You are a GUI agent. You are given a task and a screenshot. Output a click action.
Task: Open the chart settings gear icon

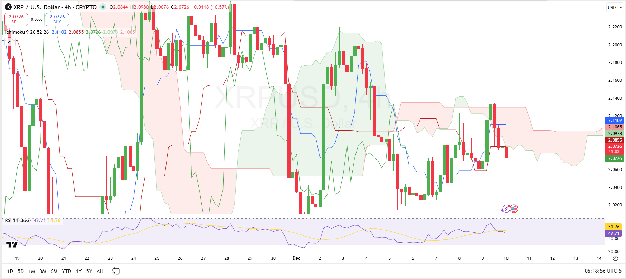615,258
